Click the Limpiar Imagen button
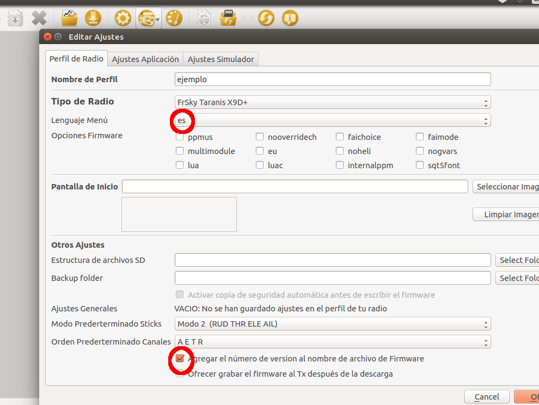 [506, 214]
